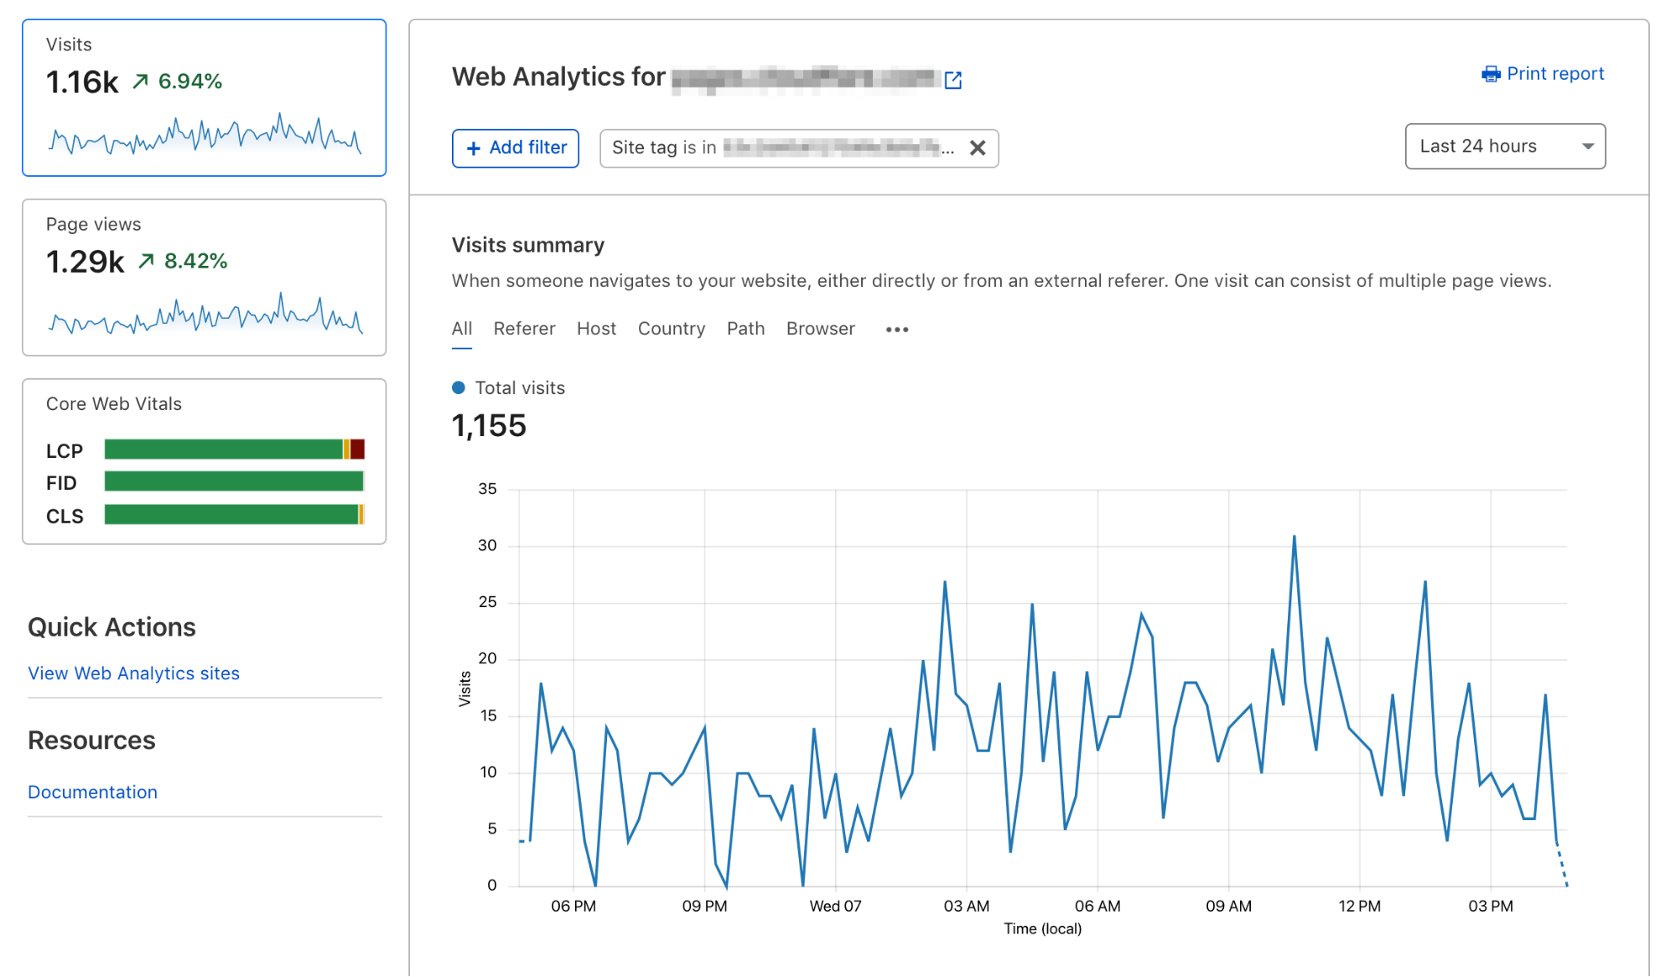1676x977 pixels.
Task: Switch to the Referer tab
Action: (x=524, y=329)
